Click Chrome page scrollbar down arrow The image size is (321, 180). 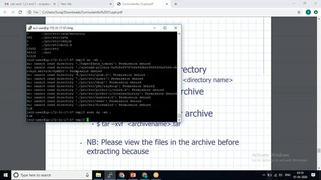coord(319,168)
